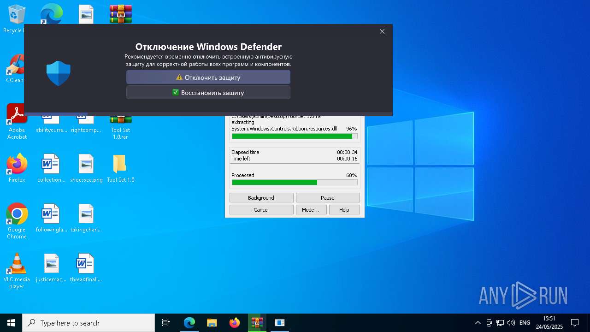The image size is (590, 332).
Task: Click the file extraction 96% progress bar
Action: [x=295, y=136]
